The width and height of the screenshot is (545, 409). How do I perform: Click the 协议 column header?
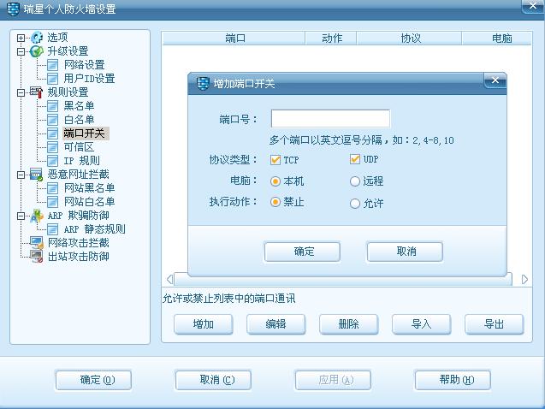point(409,39)
